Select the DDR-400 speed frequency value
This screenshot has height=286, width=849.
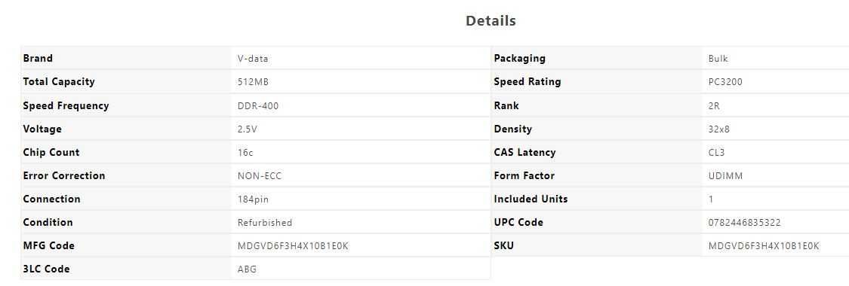pos(258,106)
